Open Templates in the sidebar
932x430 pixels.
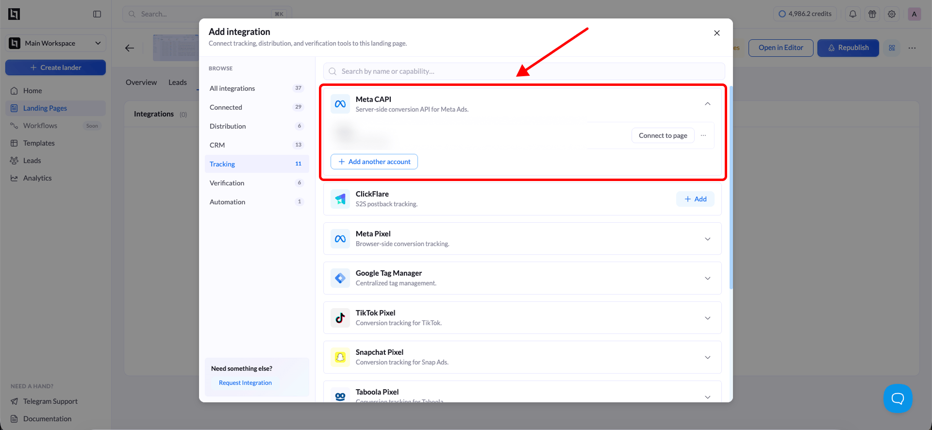coord(55,143)
